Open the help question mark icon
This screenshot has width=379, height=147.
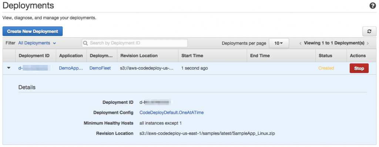(x=373, y=6)
